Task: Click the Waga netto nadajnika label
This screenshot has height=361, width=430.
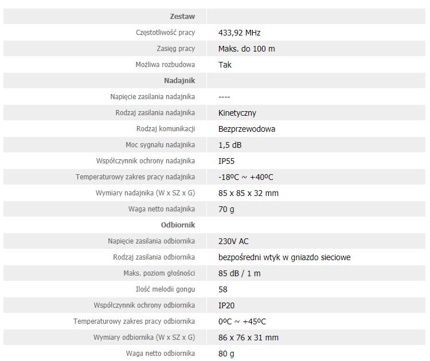Action: (x=162, y=209)
